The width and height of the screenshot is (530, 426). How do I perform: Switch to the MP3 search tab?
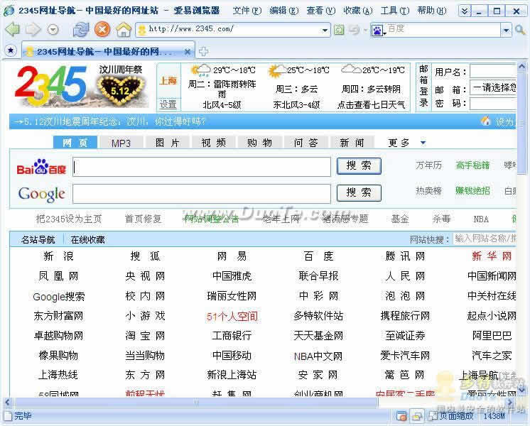click(x=121, y=143)
